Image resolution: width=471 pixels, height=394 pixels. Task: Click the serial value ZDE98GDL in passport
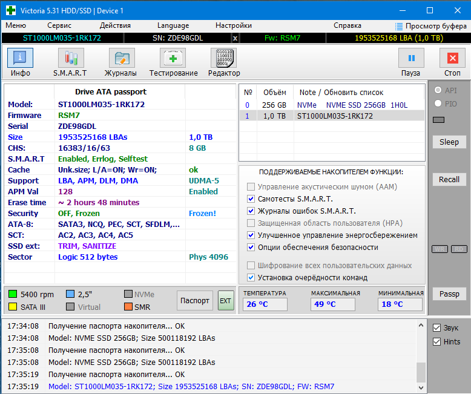pyautogui.click(x=77, y=126)
